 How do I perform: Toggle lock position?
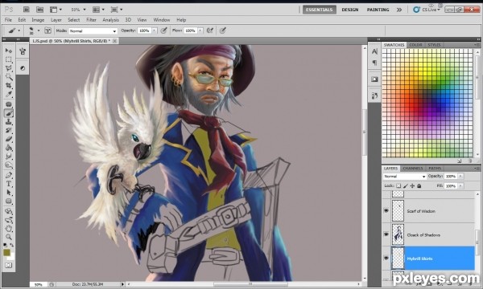(412, 185)
